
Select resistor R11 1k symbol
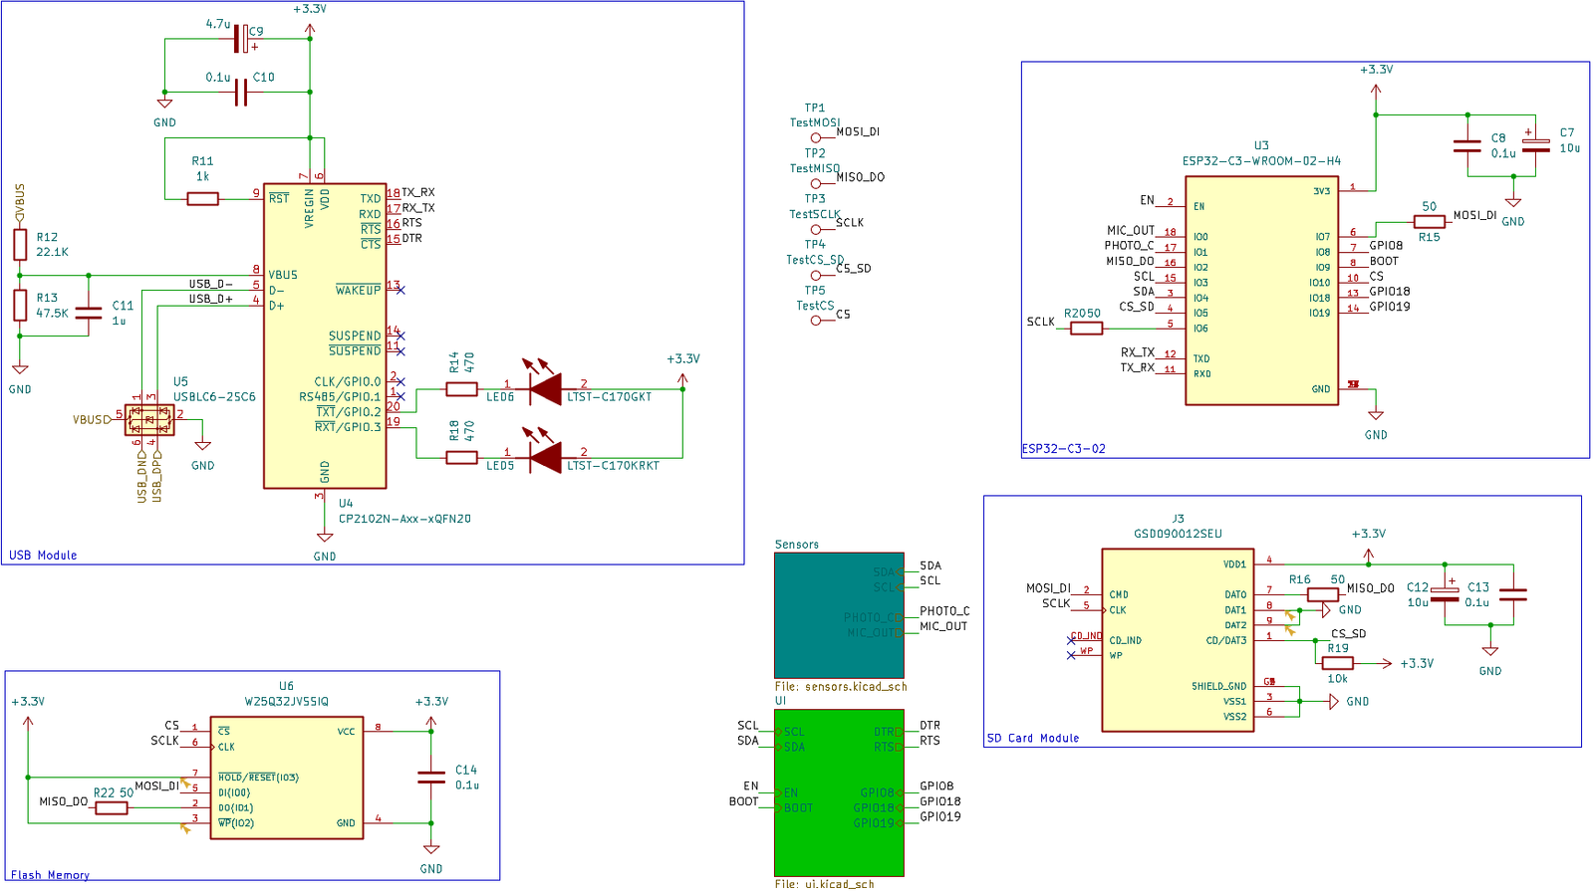click(203, 199)
